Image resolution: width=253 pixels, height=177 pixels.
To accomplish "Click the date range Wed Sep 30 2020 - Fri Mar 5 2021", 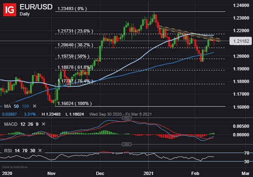I will coord(121,114).
